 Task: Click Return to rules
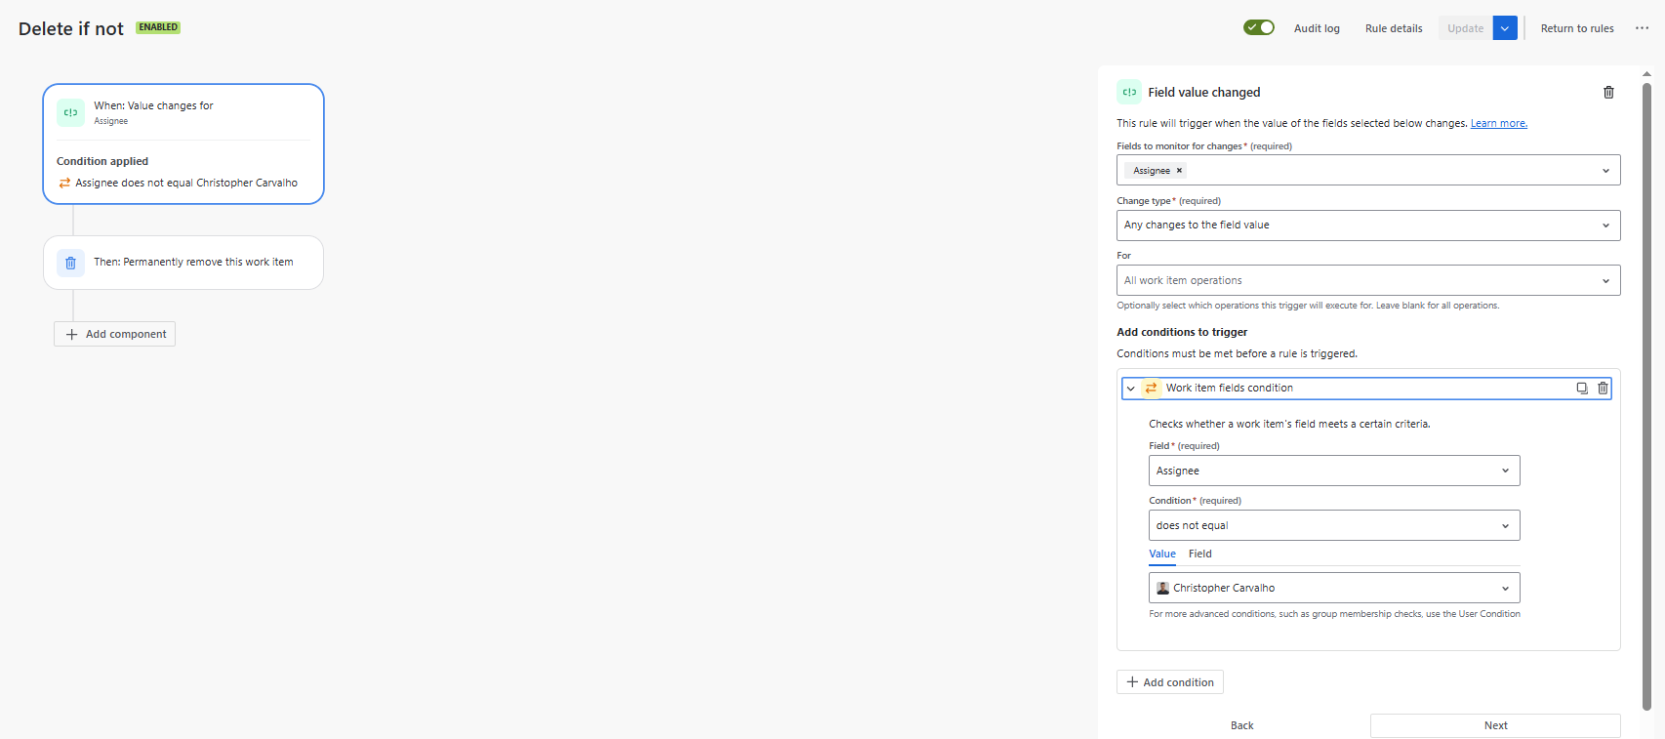click(1577, 28)
